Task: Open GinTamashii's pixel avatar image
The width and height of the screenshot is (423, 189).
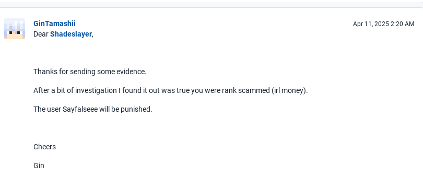Action: tap(15, 29)
